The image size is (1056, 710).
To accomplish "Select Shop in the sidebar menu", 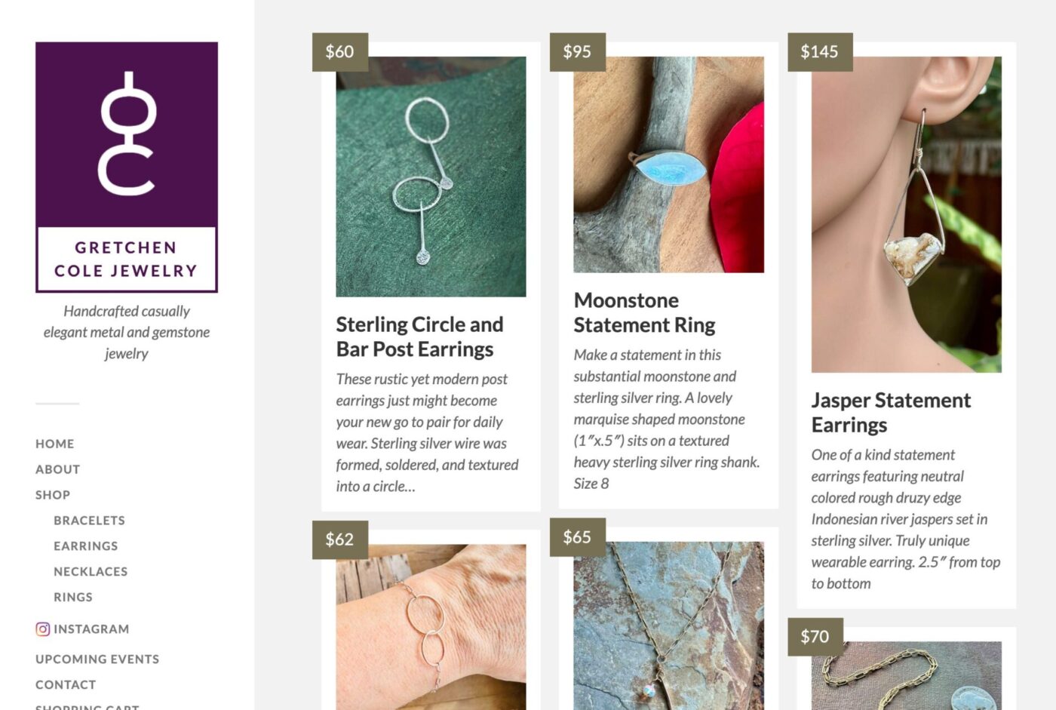I will (x=53, y=495).
